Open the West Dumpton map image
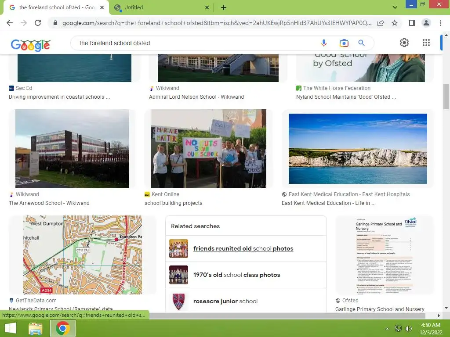This screenshot has width=450, height=337. [82, 255]
